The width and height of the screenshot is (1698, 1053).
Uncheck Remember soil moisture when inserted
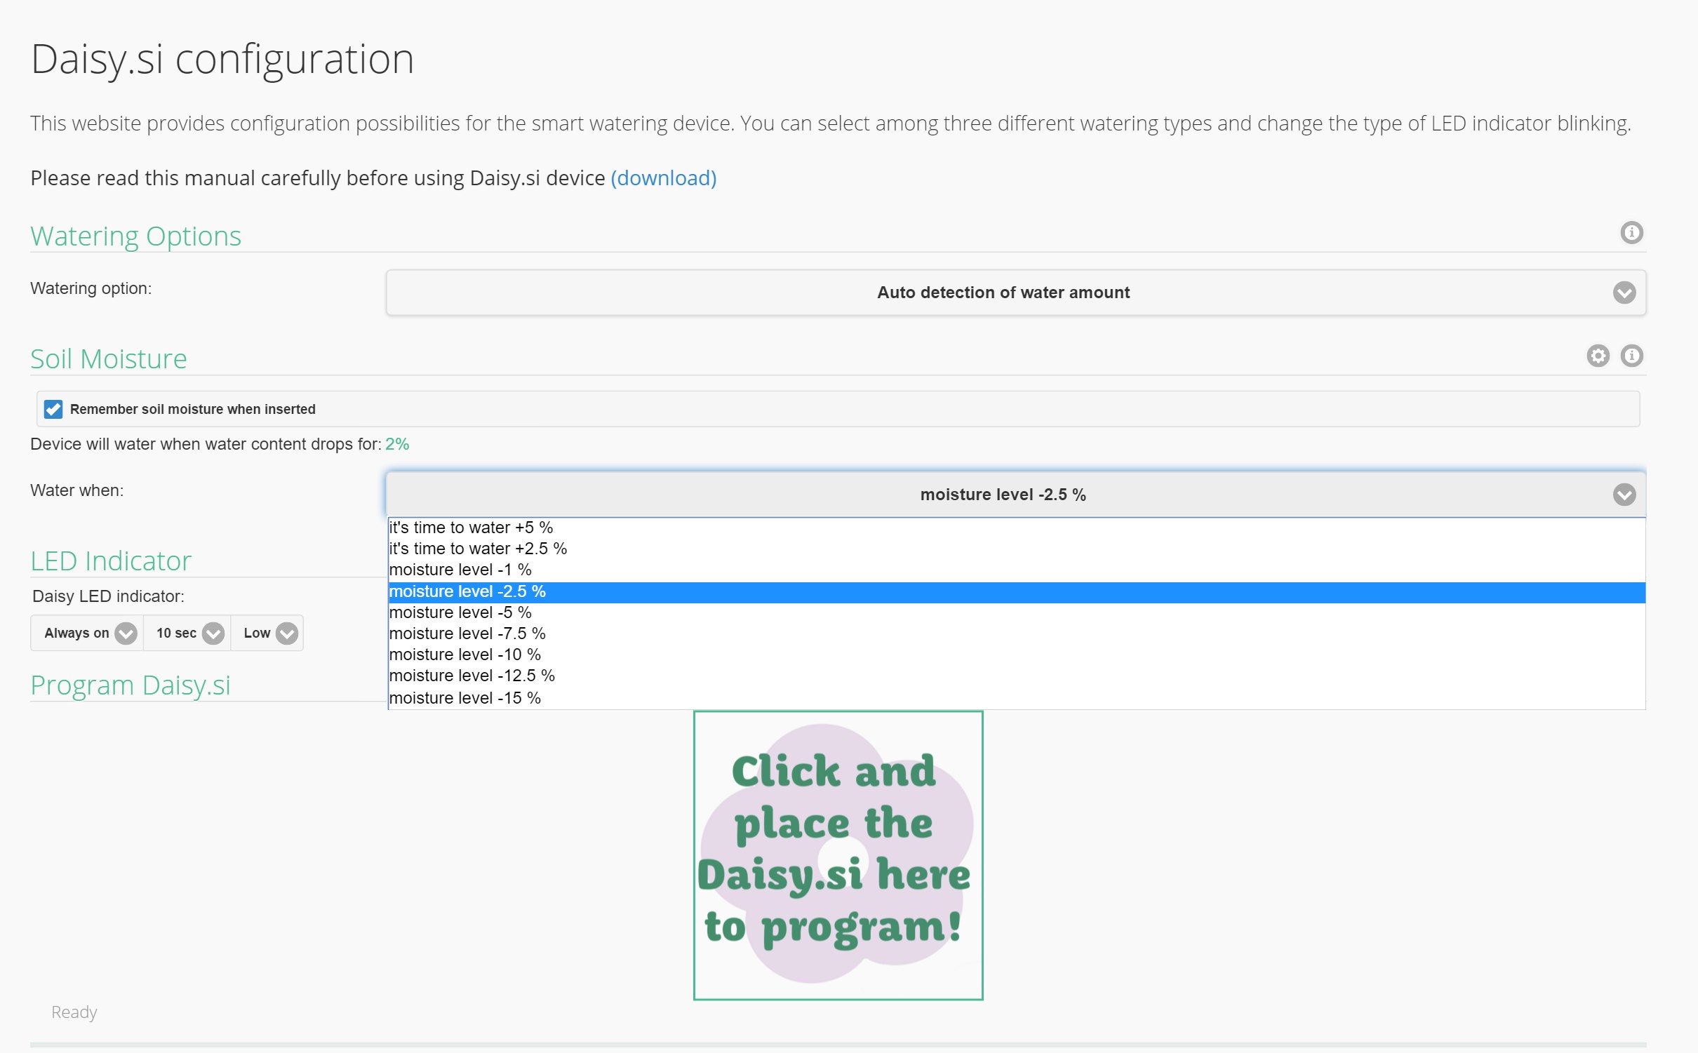[x=53, y=409]
